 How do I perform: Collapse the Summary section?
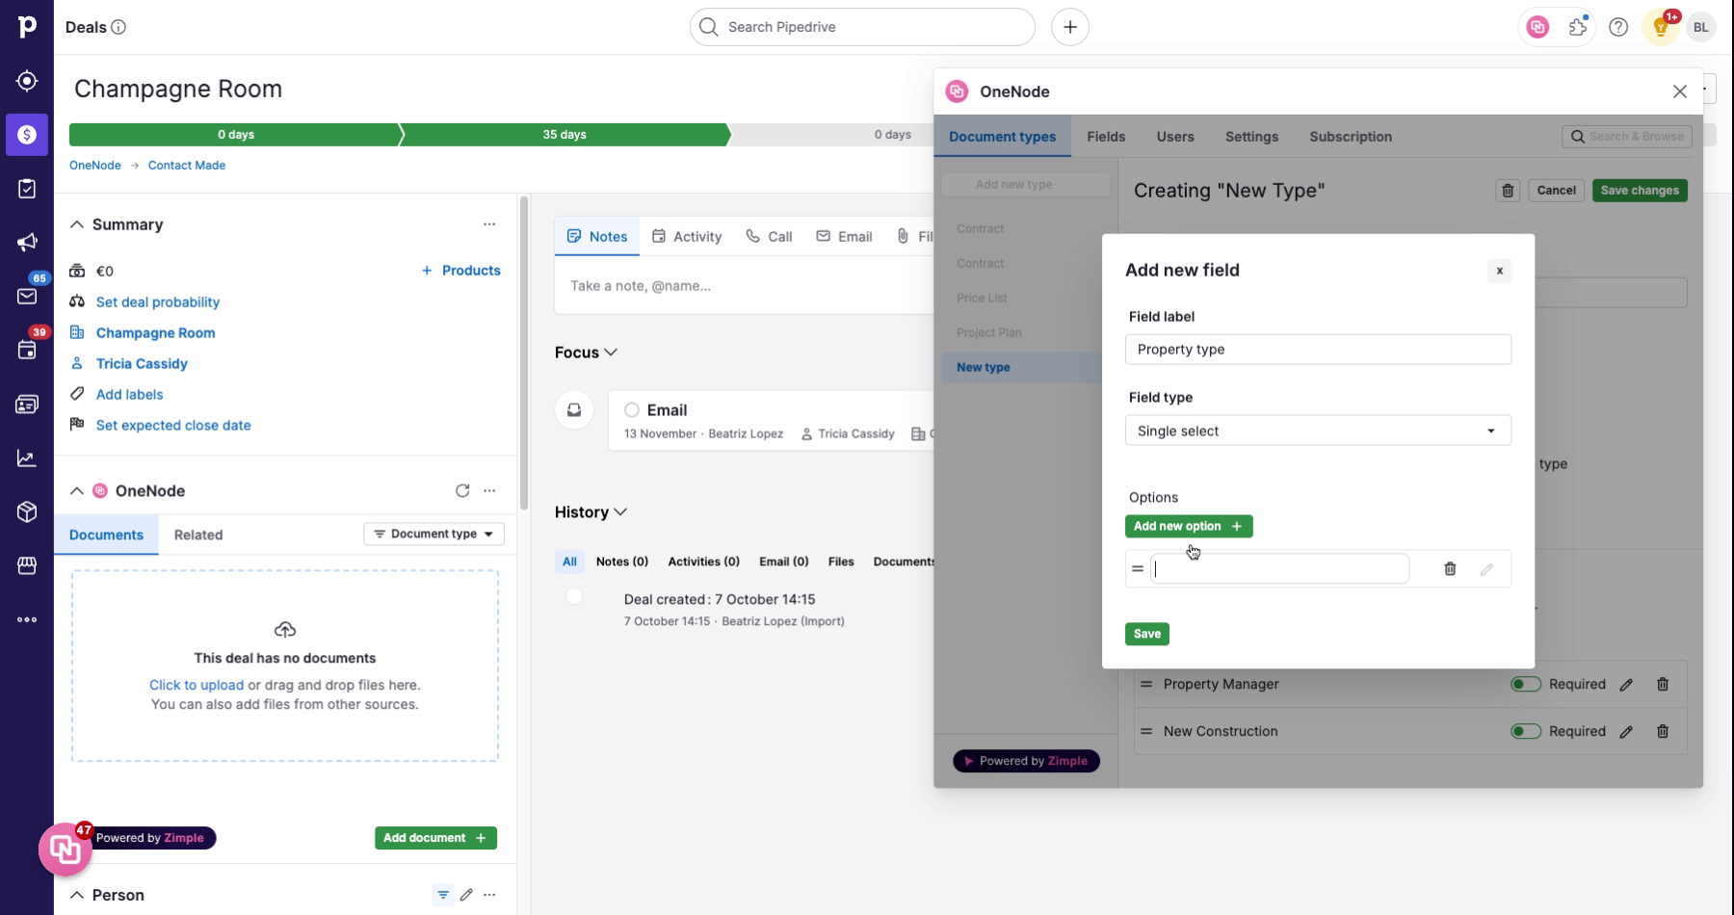(77, 224)
